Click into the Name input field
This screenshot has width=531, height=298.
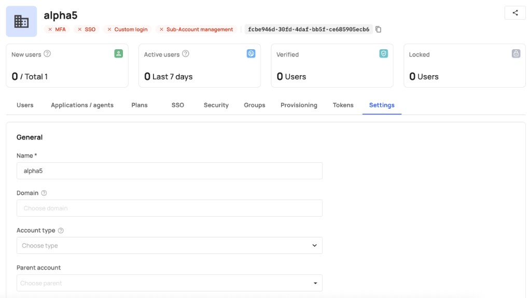click(x=170, y=171)
